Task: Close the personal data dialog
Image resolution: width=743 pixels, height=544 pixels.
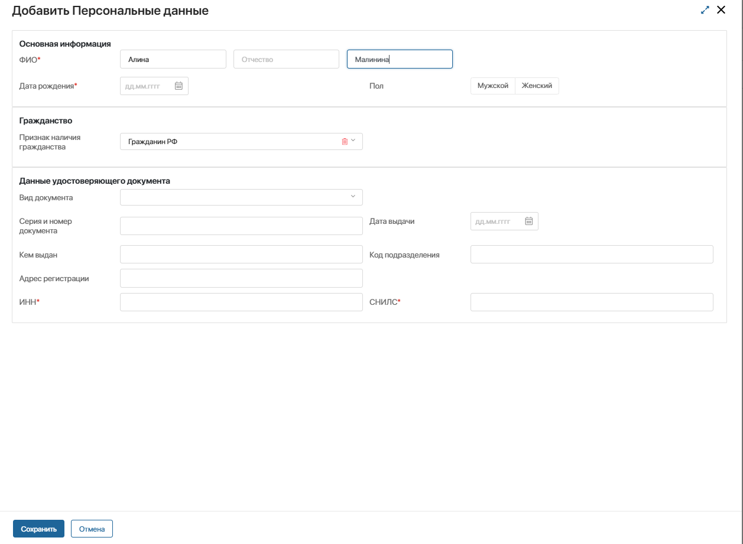Action: pyautogui.click(x=721, y=10)
